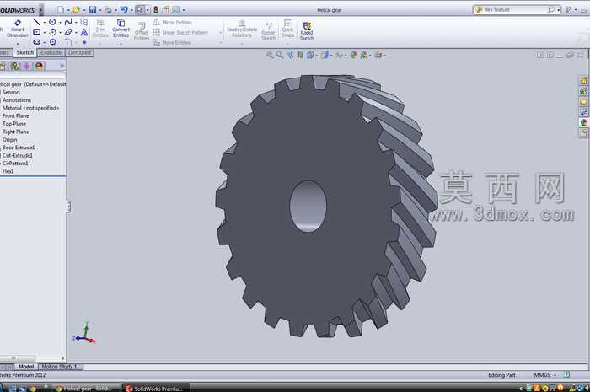
Task: Open SolidWorks Premium taskbar window button
Action: tap(157, 389)
